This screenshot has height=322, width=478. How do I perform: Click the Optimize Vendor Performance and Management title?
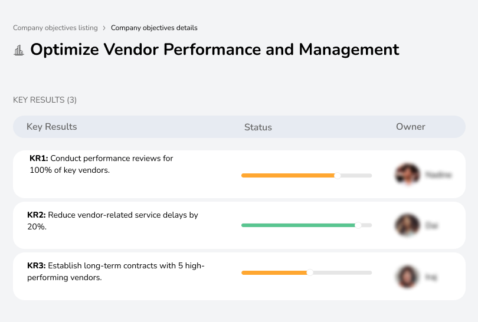215,50
